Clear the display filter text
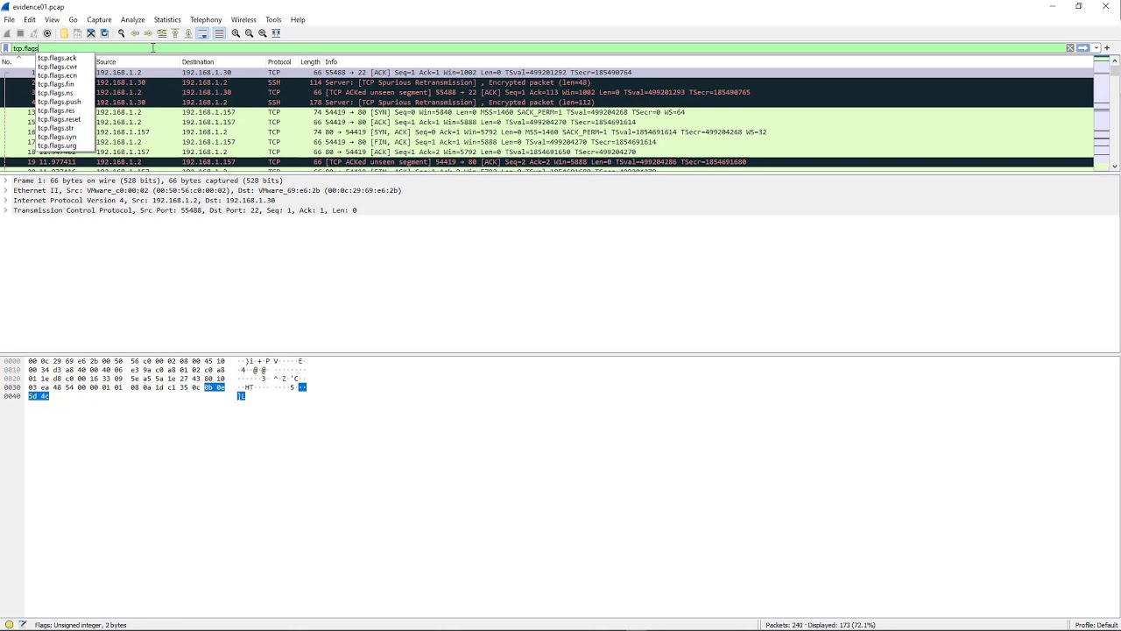Viewport: 1121px width, 631px height. (1069, 48)
